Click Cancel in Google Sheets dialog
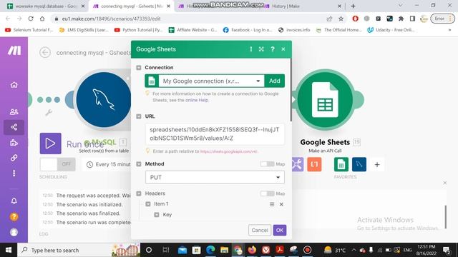458x257 pixels. point(260,230)
